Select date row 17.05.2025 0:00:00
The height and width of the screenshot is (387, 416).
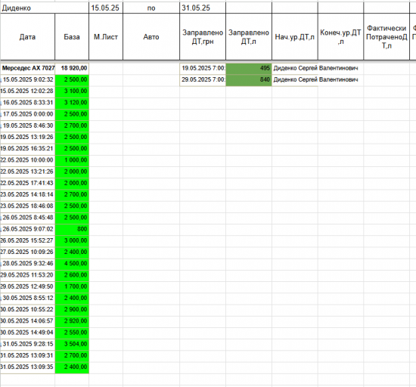(x=27, y=114)
